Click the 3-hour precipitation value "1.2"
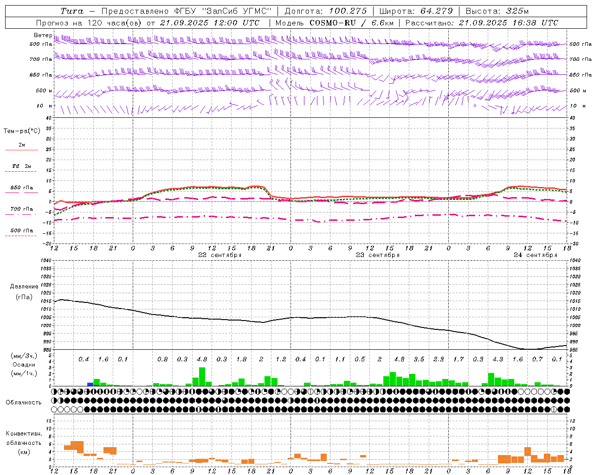 tap(281, 359)
